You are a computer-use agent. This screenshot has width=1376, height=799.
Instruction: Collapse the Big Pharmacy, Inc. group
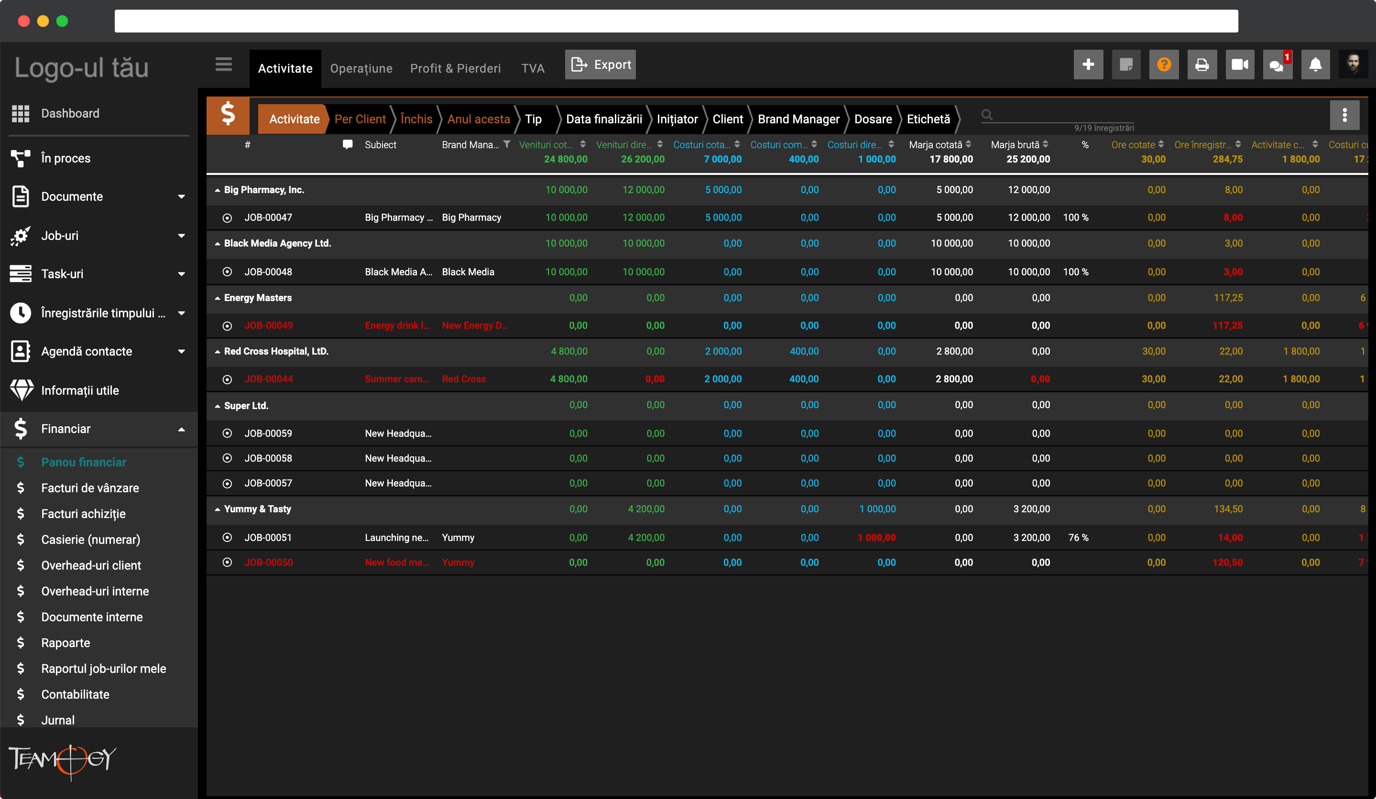click(218, 191)
